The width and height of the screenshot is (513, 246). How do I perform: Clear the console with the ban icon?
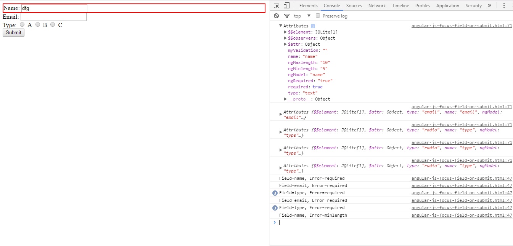[x=276, y=16]
